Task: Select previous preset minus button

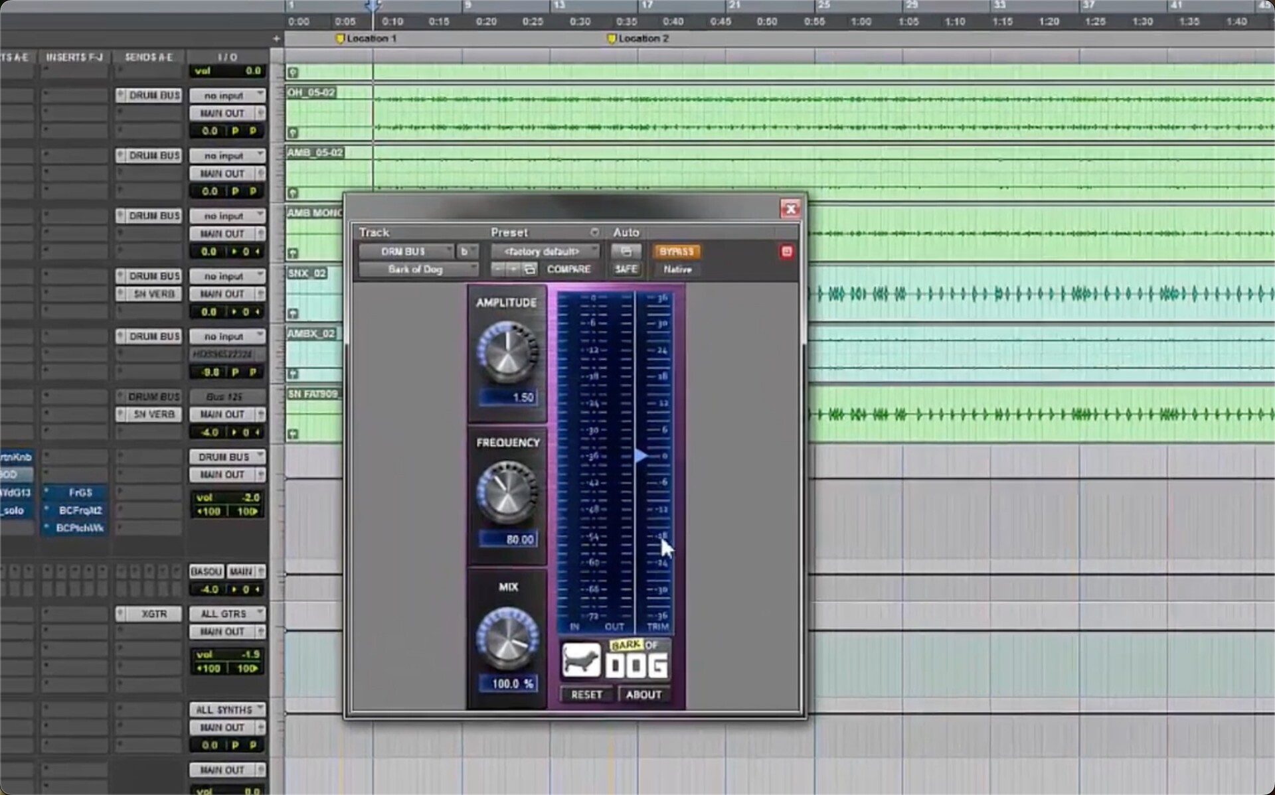Action: [498, 269]
